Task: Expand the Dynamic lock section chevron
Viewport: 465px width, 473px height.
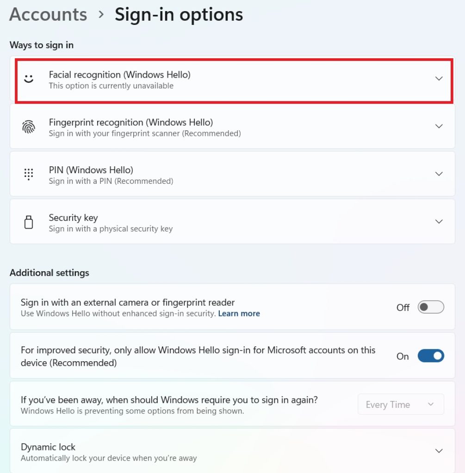Action: [x=439, y=451]
